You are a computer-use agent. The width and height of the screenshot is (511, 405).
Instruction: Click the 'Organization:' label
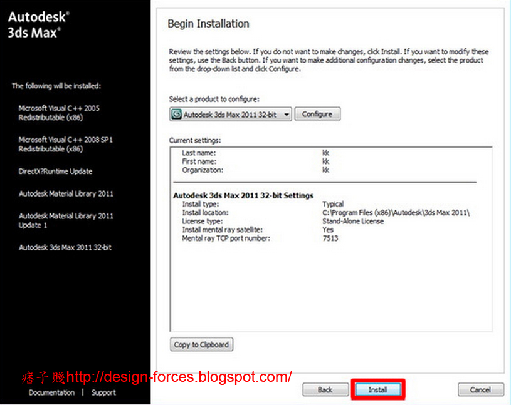coord(203,170)
